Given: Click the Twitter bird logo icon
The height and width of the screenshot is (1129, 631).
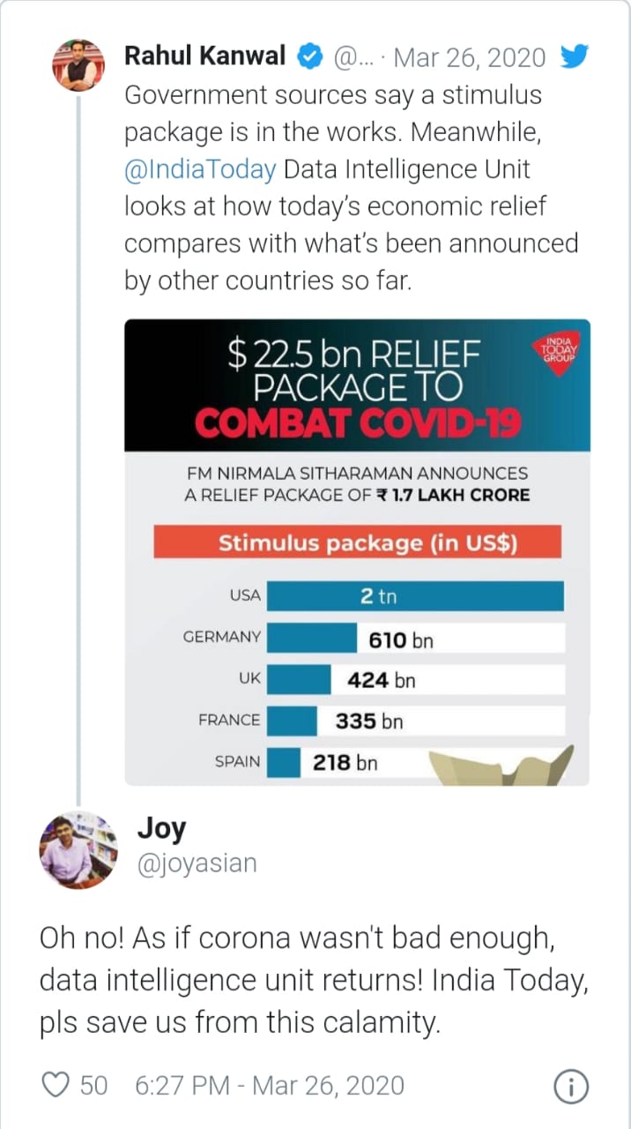Looking at the screenshot, I should (x=575, y=57).
